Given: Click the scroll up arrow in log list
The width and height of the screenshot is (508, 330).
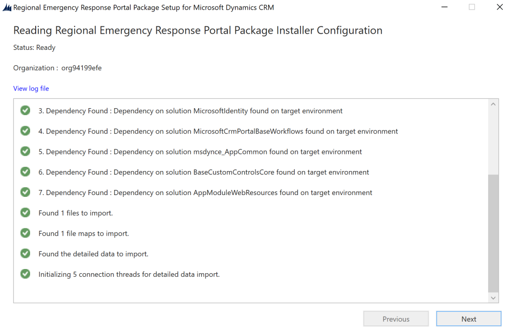Looking at the screenshot, I should tap(493, 104).
